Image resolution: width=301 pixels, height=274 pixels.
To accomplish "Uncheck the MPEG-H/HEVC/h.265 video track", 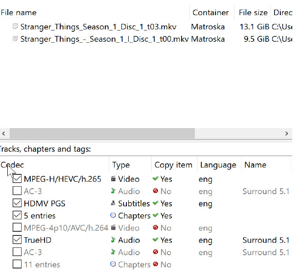I will coord(17,179).
